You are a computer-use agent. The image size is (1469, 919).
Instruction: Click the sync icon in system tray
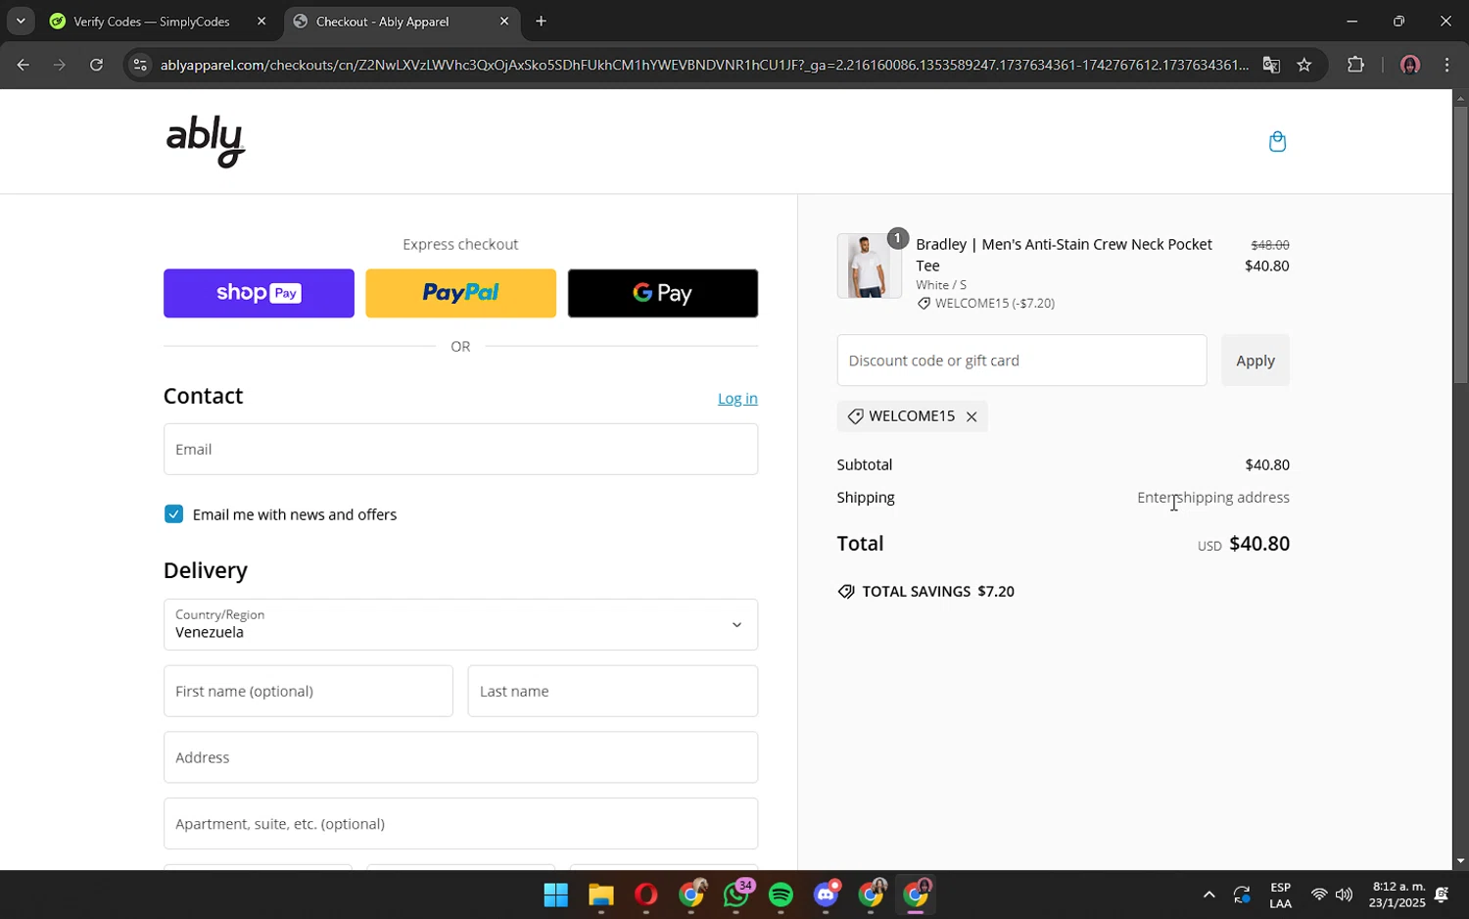(x=1242, y=895)
